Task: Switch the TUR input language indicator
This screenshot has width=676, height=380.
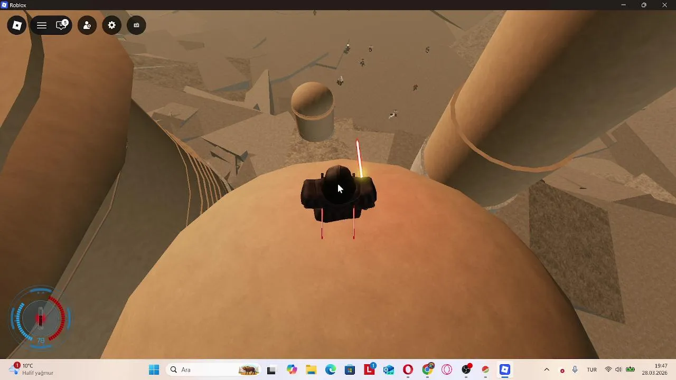Action: (592, 370)
